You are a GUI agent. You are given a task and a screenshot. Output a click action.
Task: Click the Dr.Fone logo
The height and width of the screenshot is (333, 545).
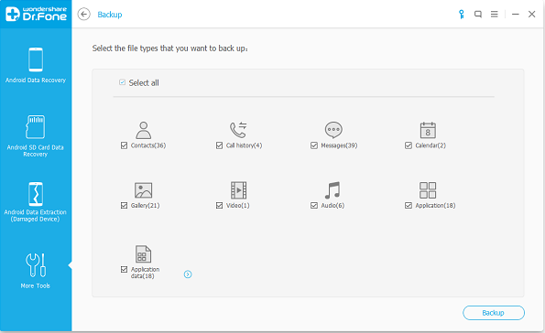[36, 14]
